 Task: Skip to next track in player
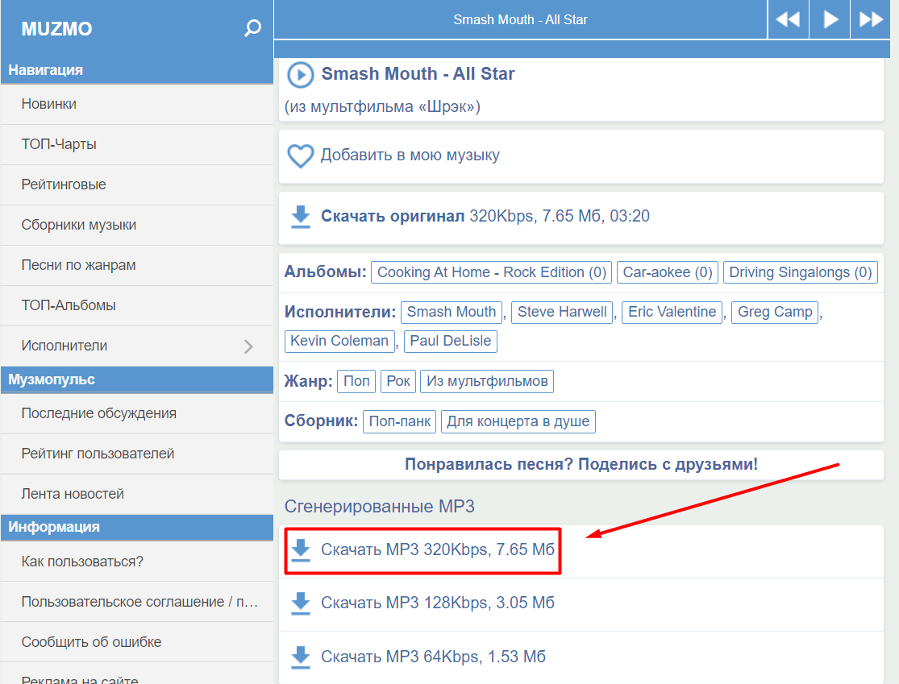[x=872, y=19]
